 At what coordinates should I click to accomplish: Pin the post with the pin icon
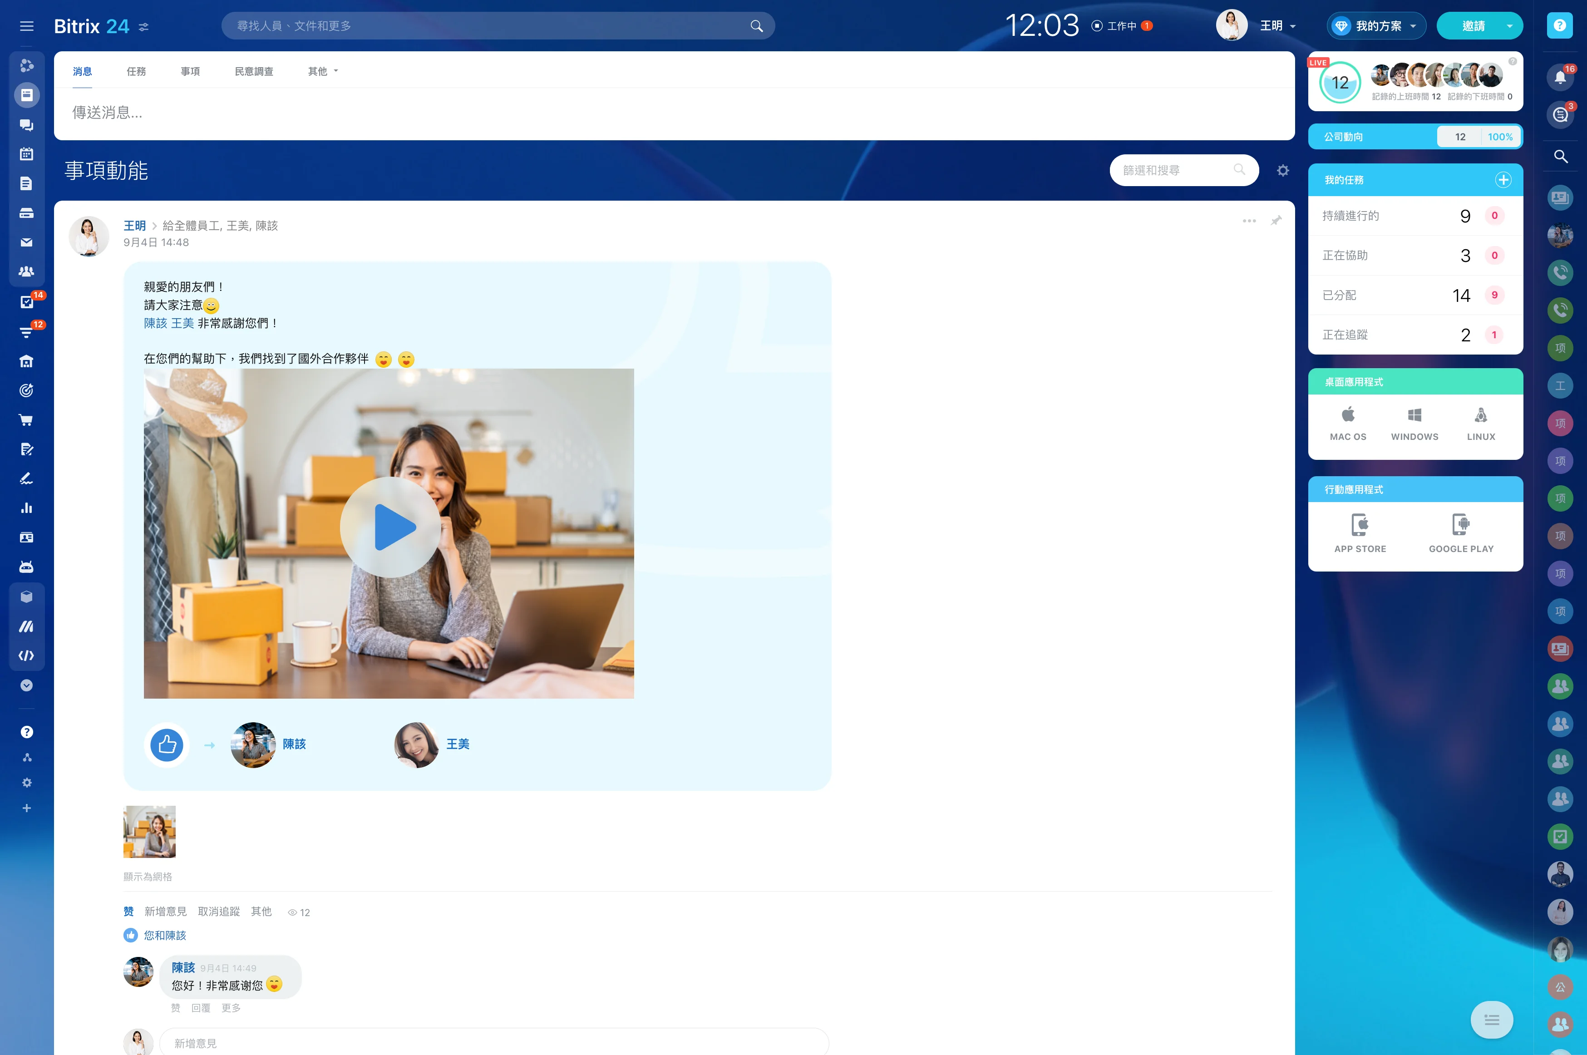(1276, 221)
